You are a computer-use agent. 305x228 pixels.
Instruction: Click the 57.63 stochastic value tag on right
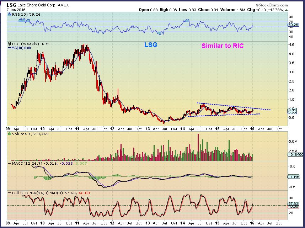pyautogui.click(x=293, y=203)
